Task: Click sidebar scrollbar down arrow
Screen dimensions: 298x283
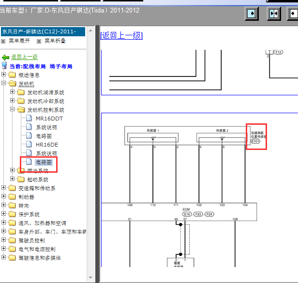Action: click(x=90, y=278)
